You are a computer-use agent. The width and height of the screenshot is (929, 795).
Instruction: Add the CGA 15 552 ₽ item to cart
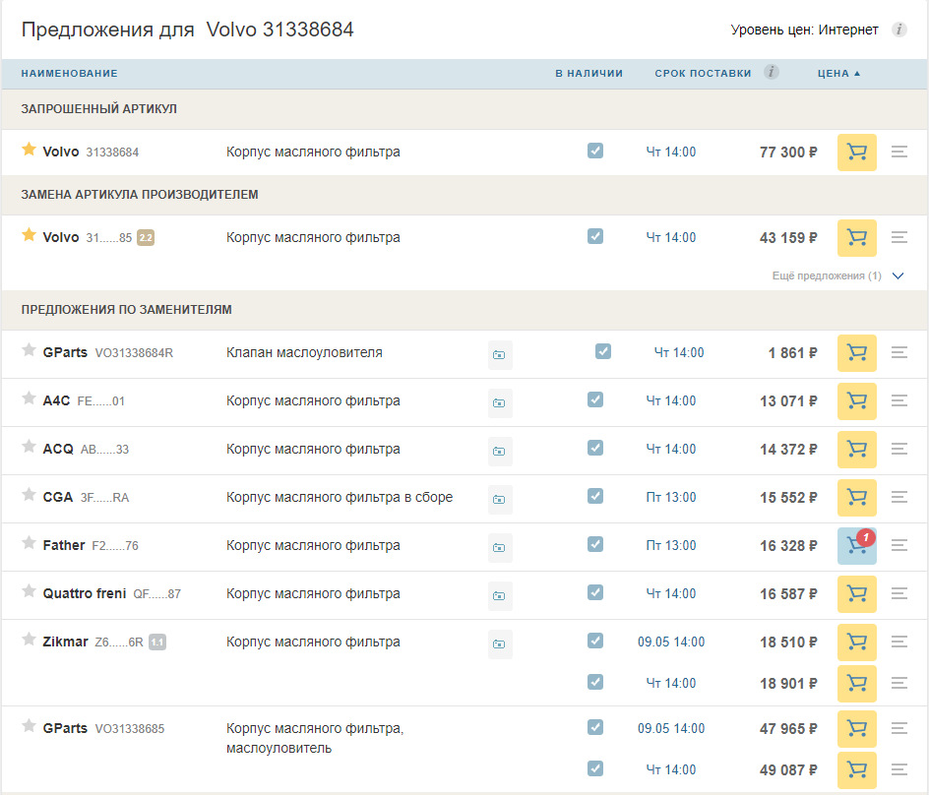click(857, 498)
